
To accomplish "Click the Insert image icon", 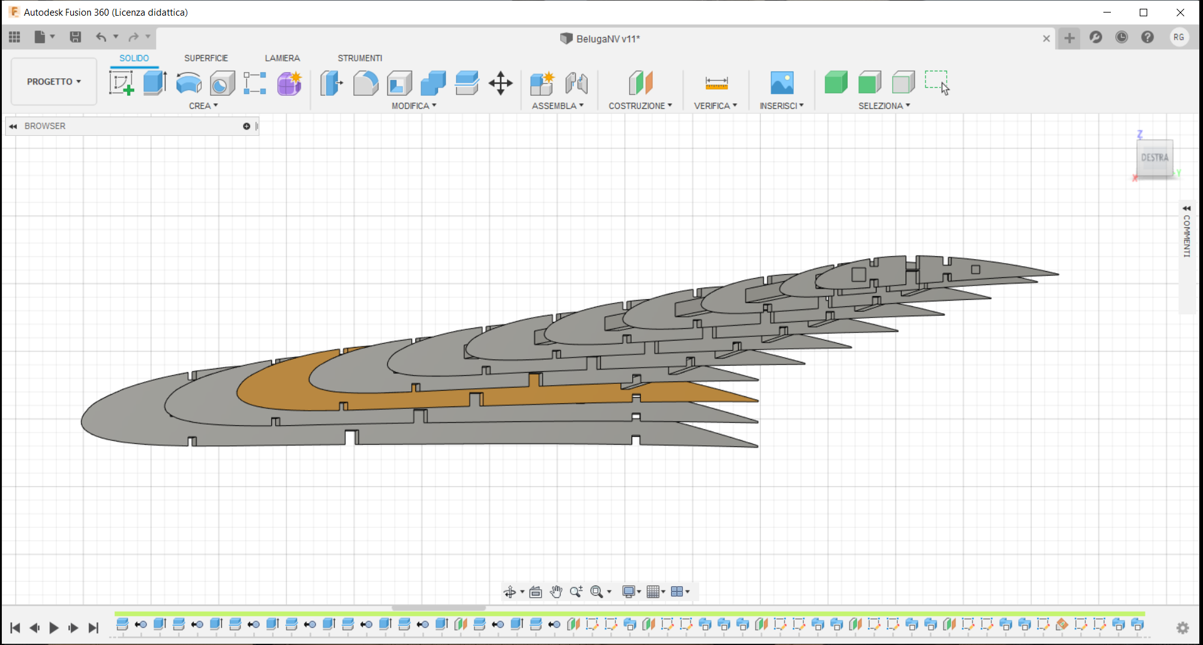I will click(x=781, y=83).
